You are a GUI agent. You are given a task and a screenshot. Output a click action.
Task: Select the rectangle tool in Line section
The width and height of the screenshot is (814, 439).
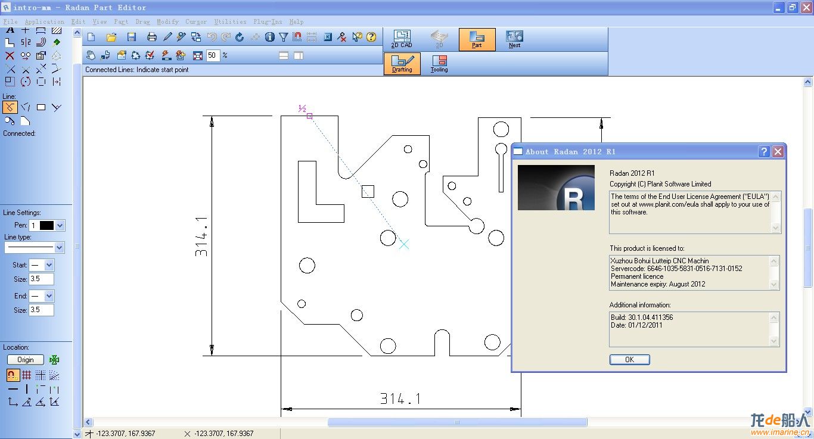41,107
